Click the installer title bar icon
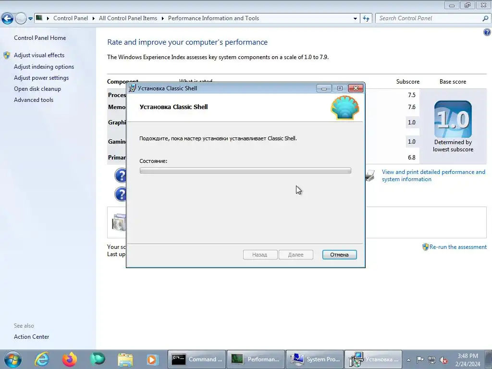492x369 pixels. [x=133, y=88]
